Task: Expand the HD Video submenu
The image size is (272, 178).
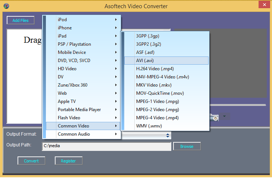Action: coord(83,69)
